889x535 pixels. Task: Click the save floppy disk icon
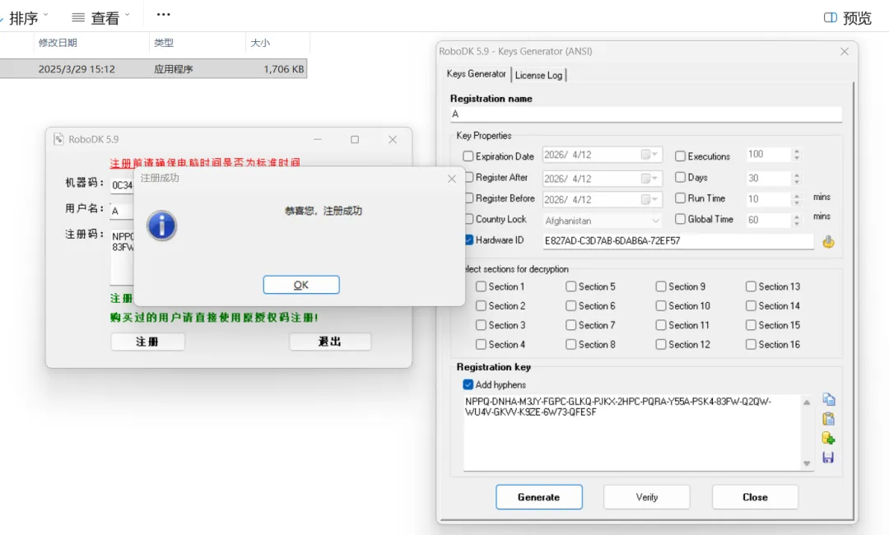point(828,458)
